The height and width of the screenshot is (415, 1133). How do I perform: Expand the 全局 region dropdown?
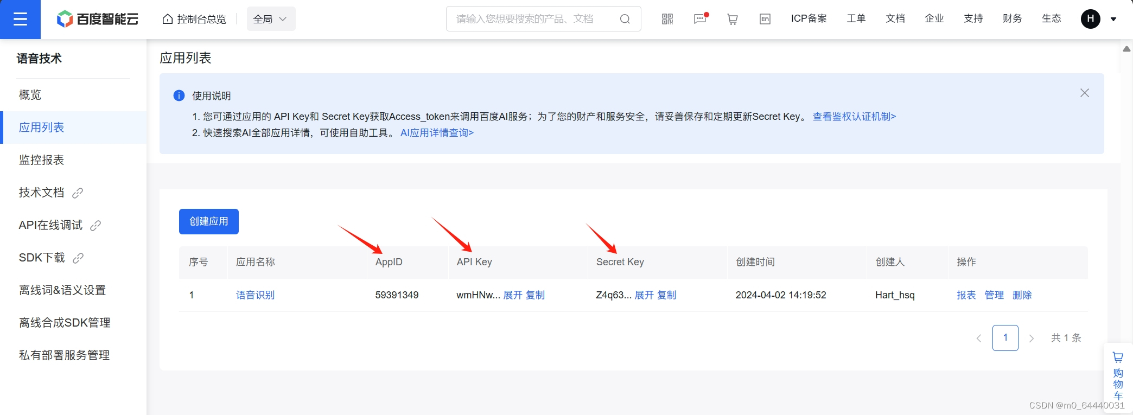pyautogui.click(x=271, y=19)
